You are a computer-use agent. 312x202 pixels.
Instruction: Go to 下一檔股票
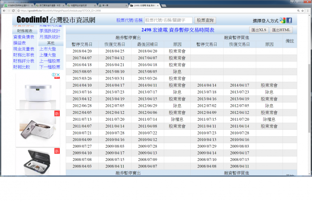pyautogui.click(x=49, y=67)
